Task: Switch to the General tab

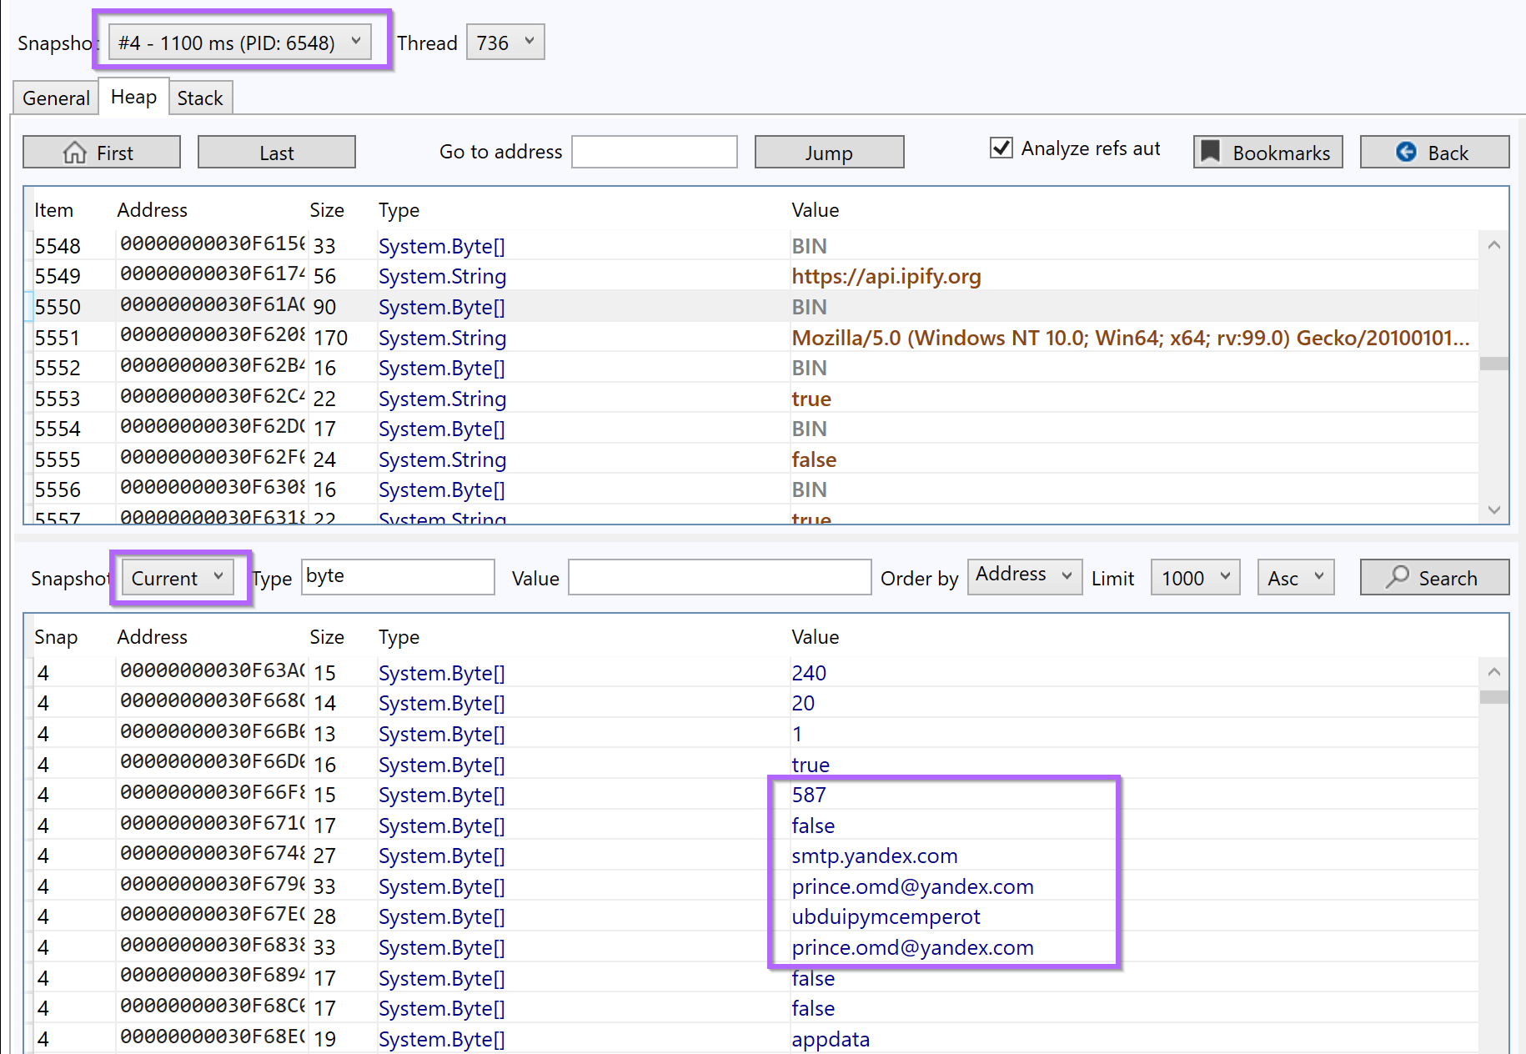Action: point(56,98)
